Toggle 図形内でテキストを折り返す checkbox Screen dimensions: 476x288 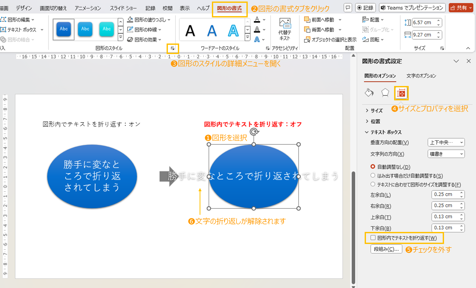(373, 238)
